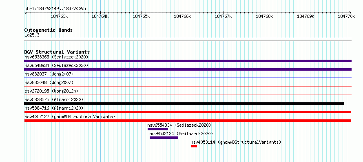Screen dimensions: 363x162
Task: Click the purple bar under nsv6548934
Action: tap(188, 69)
